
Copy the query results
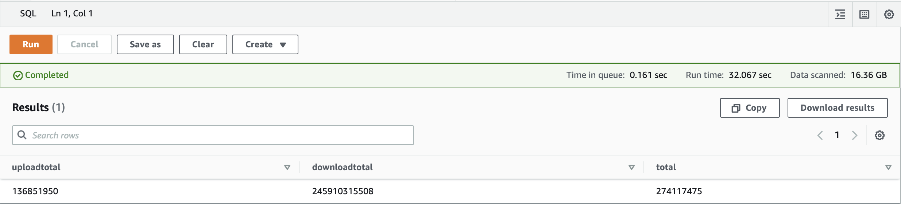pyautogui.click(x=750, y=108)
